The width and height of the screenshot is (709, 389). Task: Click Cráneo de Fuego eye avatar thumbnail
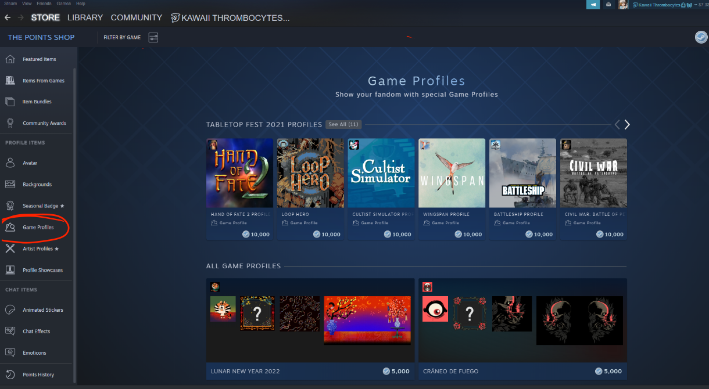(x=435, y=309)
